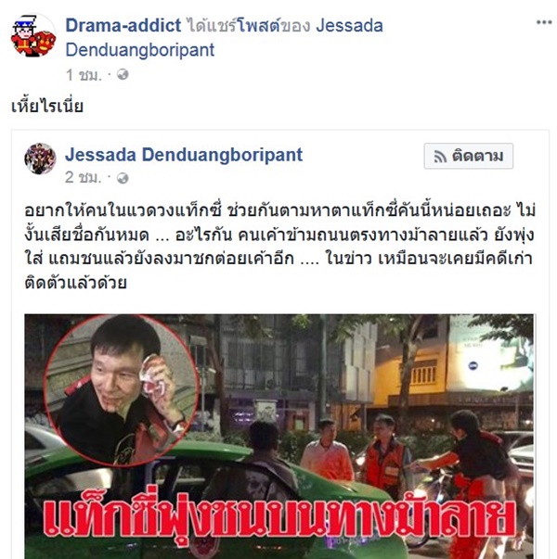
Task: Click the shared post's Thai text body
Action: (280, 247)
